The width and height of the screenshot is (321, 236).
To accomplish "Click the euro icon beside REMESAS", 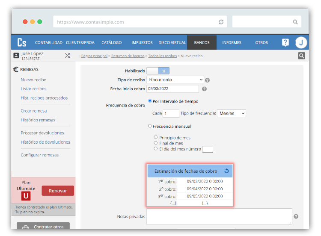I will (15, 70).
